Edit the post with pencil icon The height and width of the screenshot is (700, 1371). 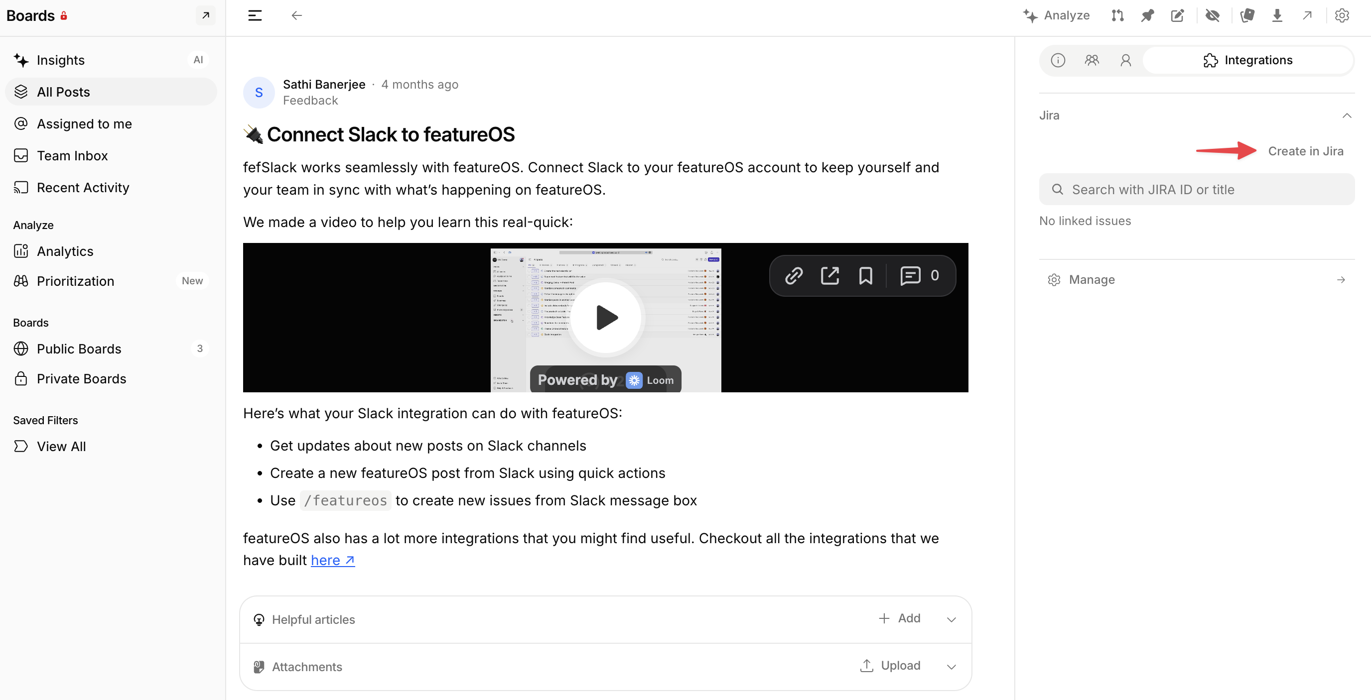point(1177,15)
